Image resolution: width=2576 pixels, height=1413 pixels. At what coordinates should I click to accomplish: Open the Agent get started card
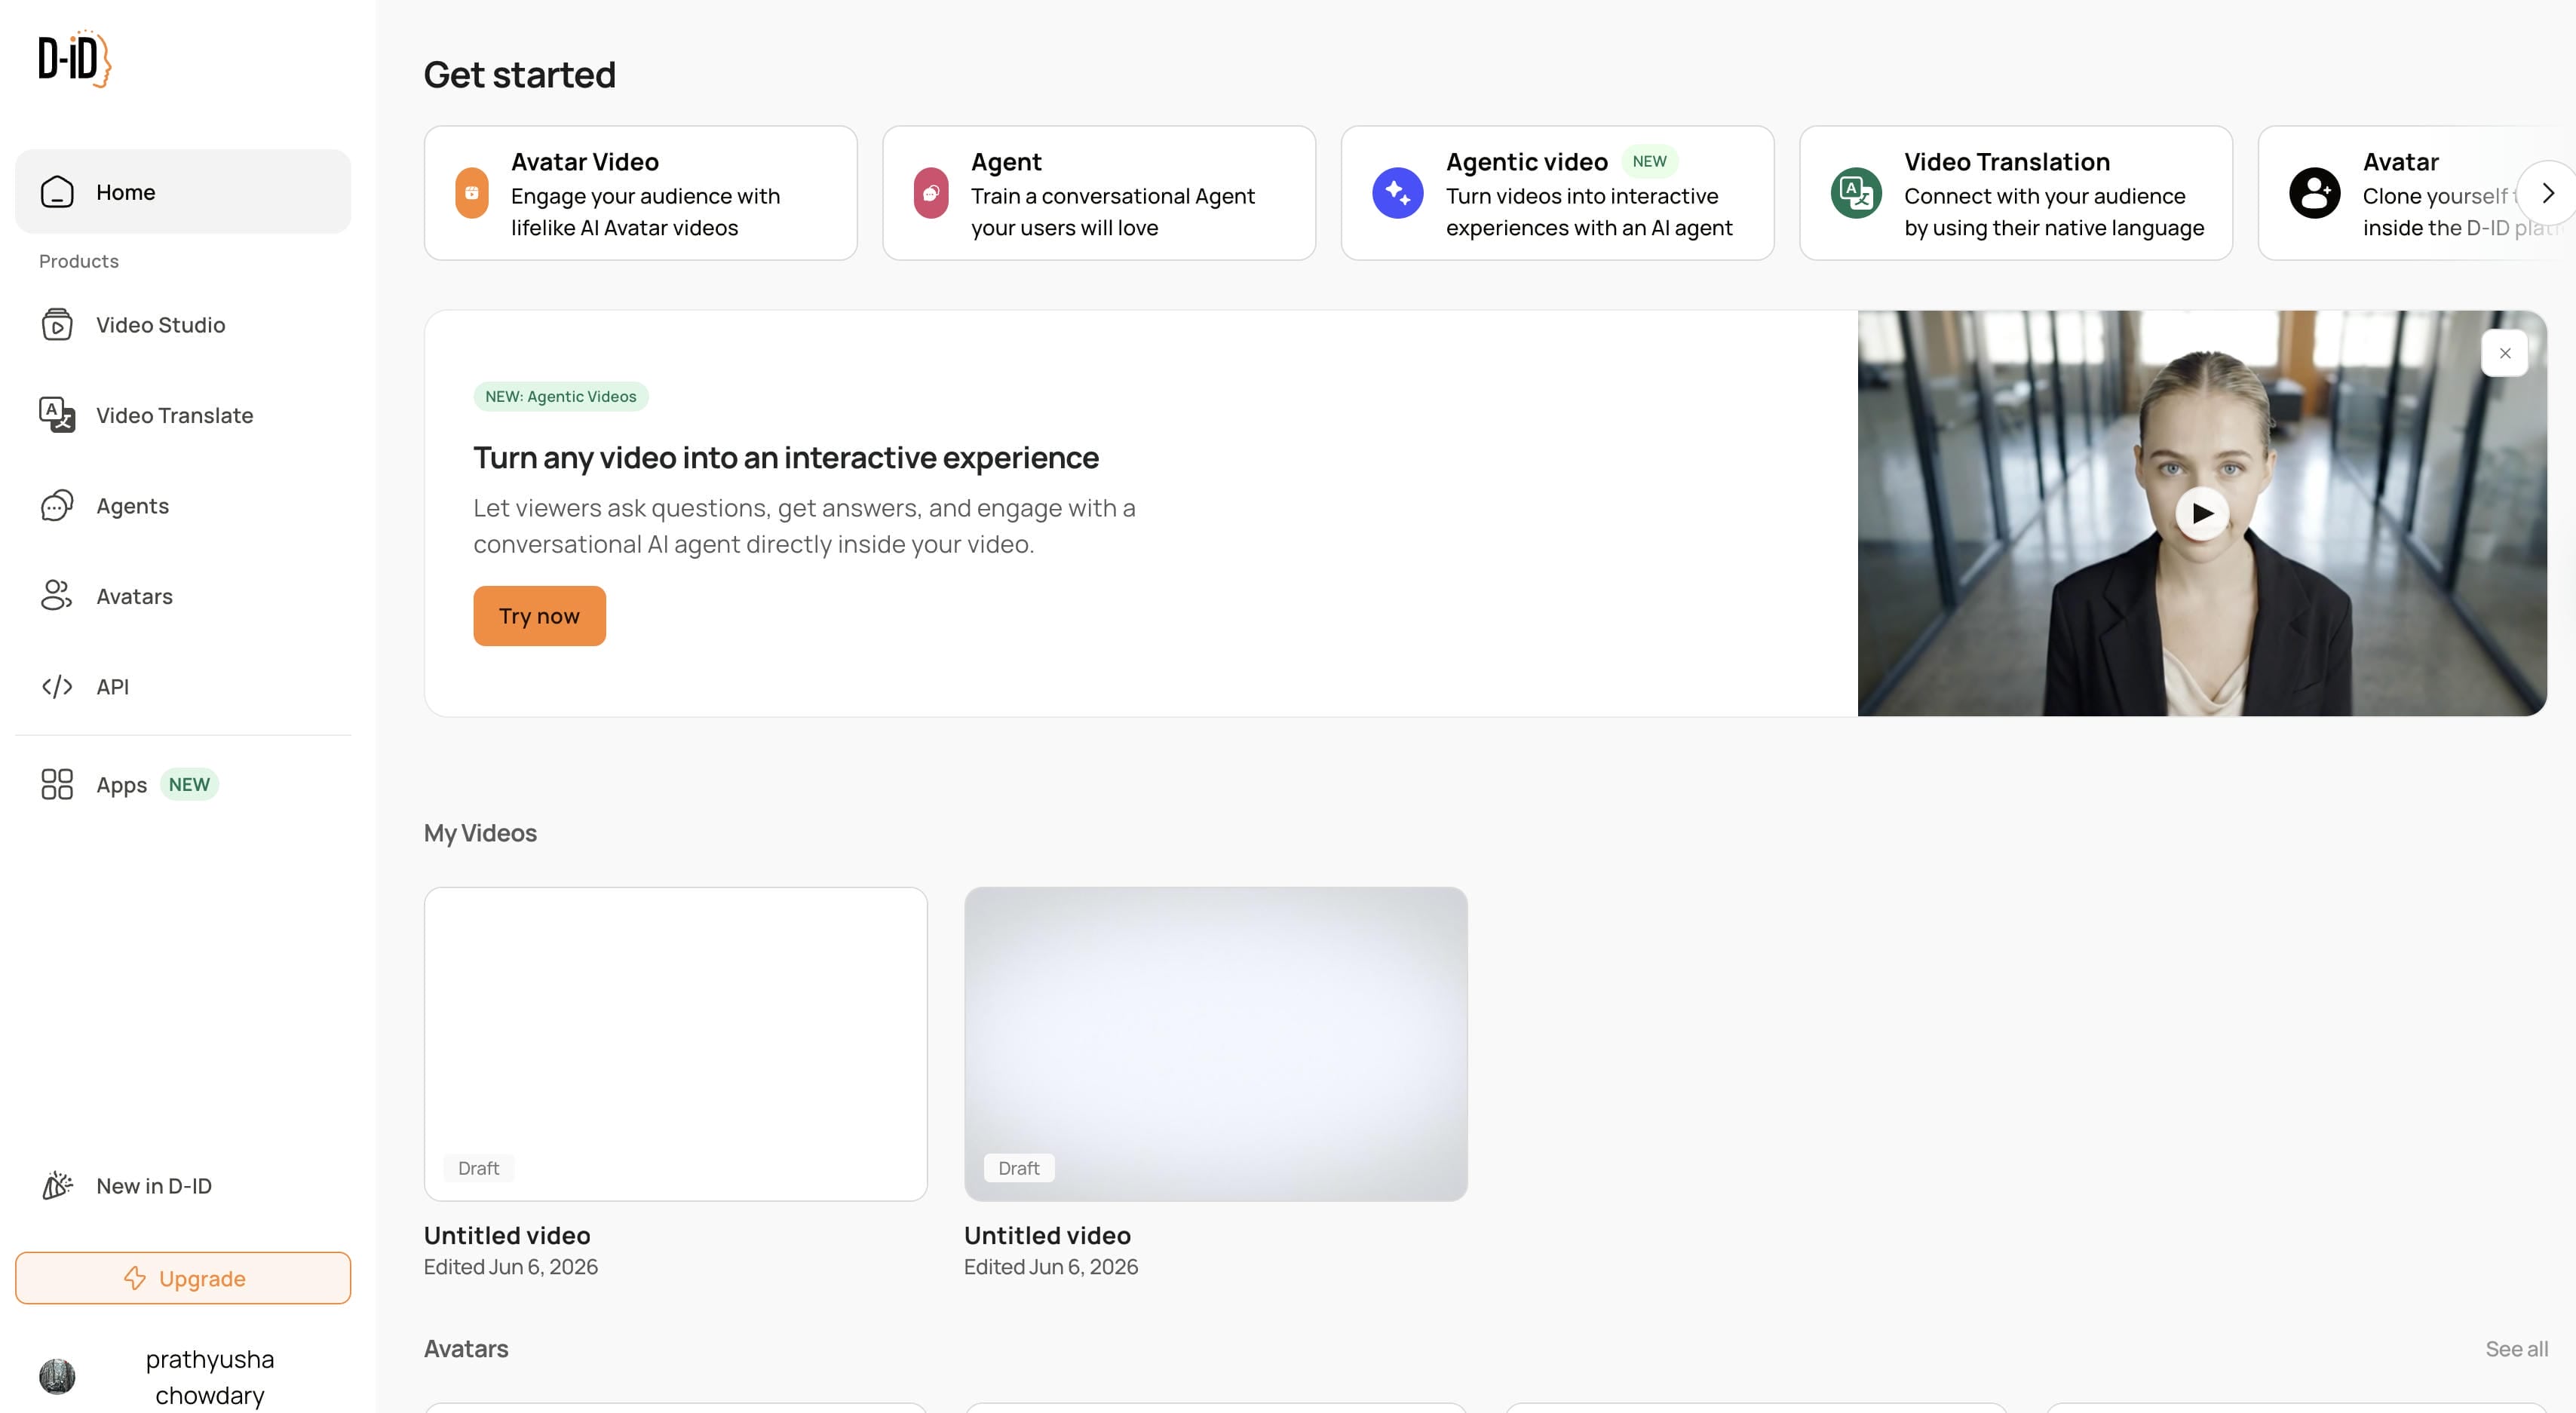(x=1099, y=193)
